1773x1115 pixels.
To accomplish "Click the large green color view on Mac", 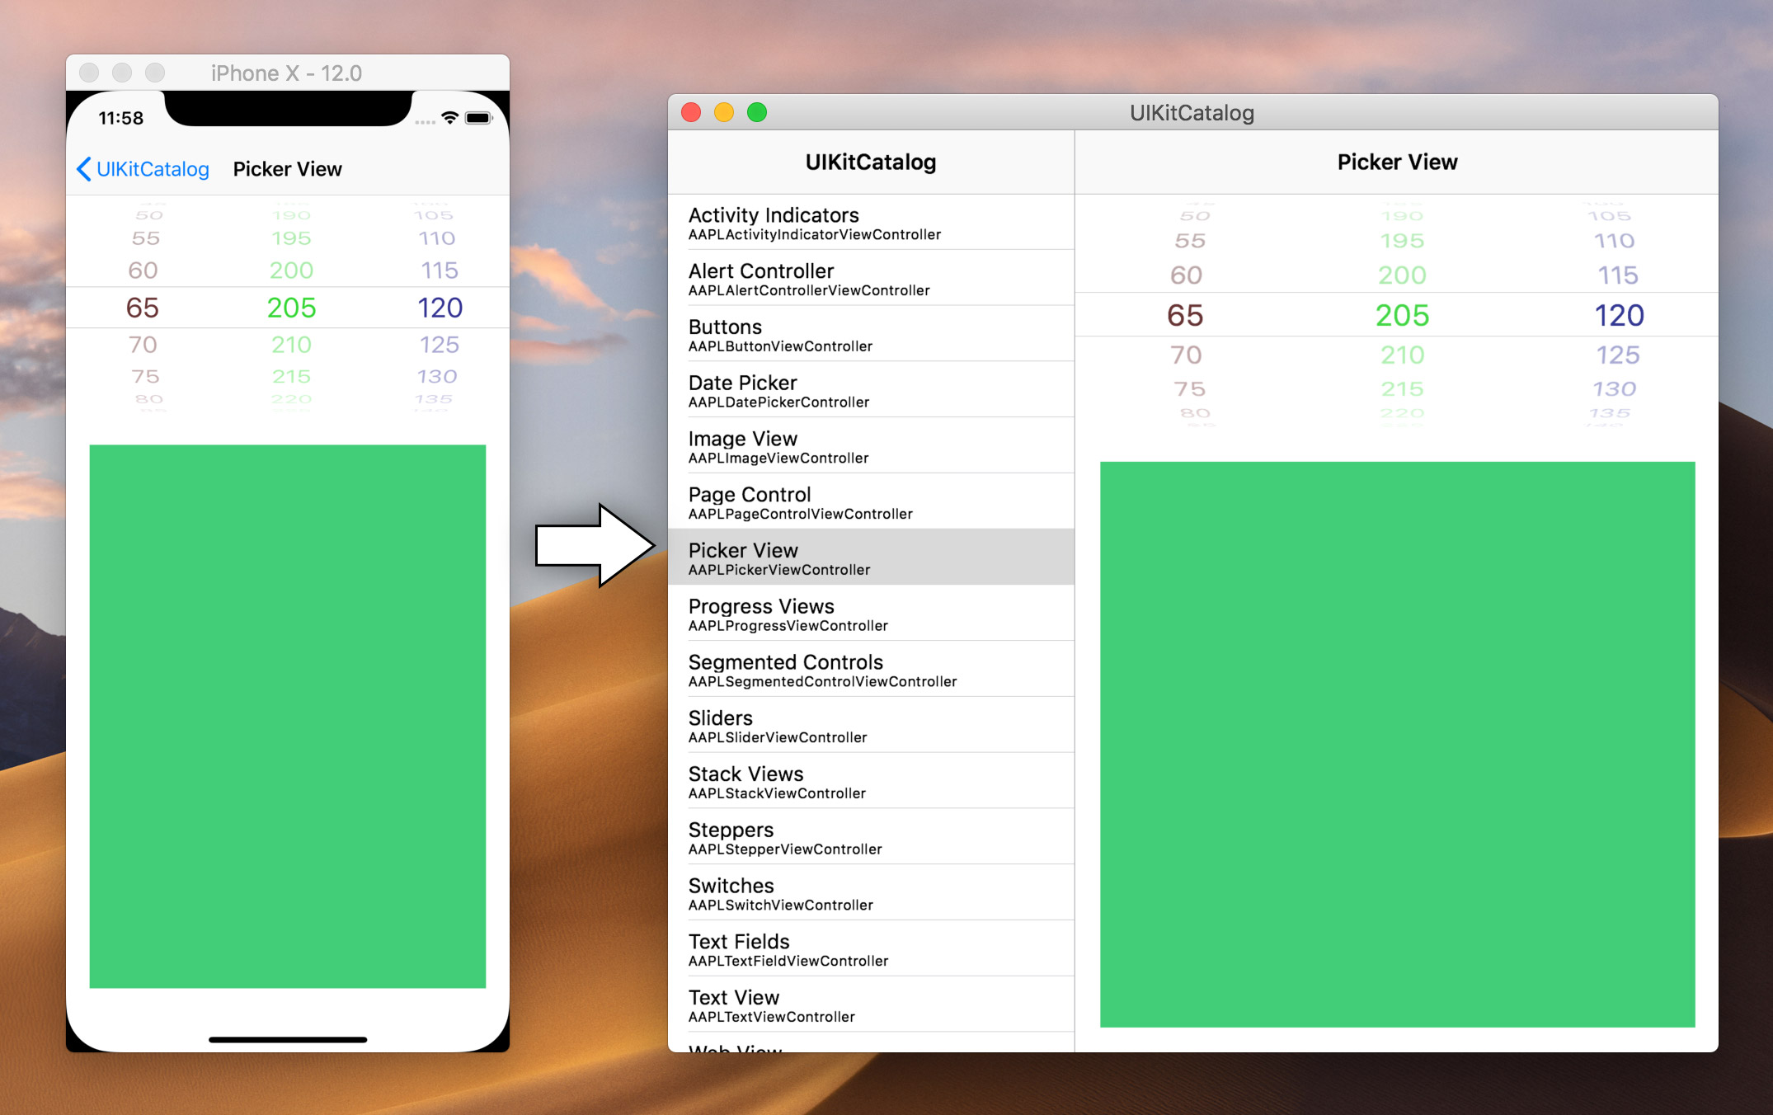I will (x=1397, y=744).
